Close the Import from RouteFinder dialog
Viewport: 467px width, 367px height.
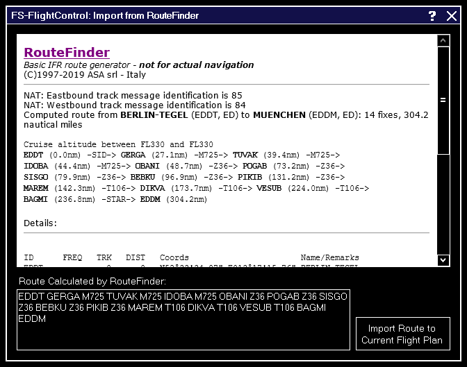(452, 16)
